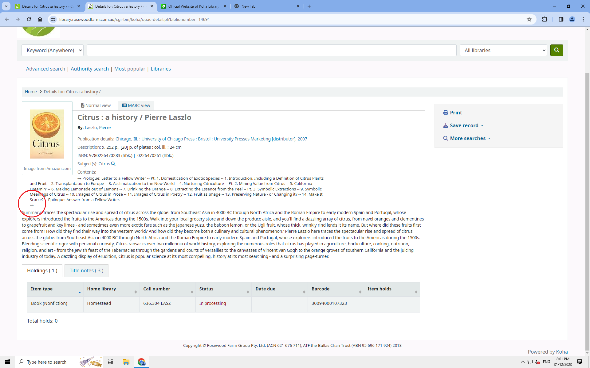Open the browser extensions puzzle icon
Viewport: 590px width, 368px height.
point(545,19)
